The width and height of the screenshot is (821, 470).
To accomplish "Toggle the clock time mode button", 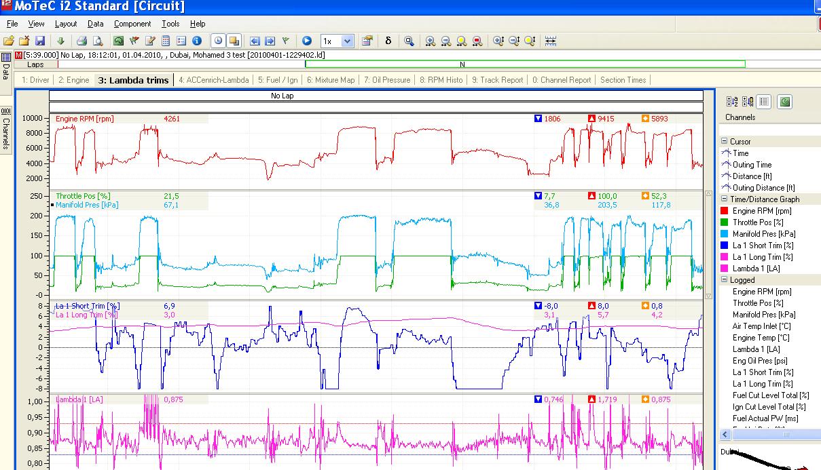I will coord(217,41).
